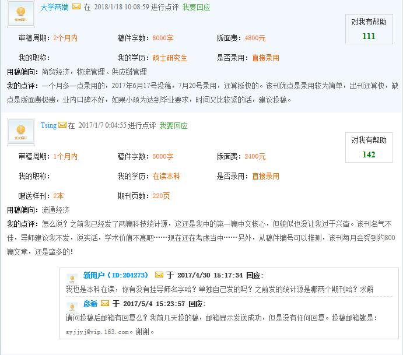
Task: Click the avatar thumbnail of Tsing
Action: coord(21,132)
